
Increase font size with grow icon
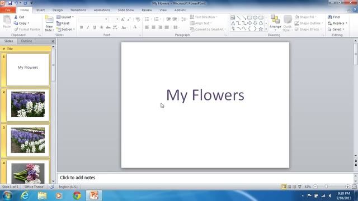point(123,20)
